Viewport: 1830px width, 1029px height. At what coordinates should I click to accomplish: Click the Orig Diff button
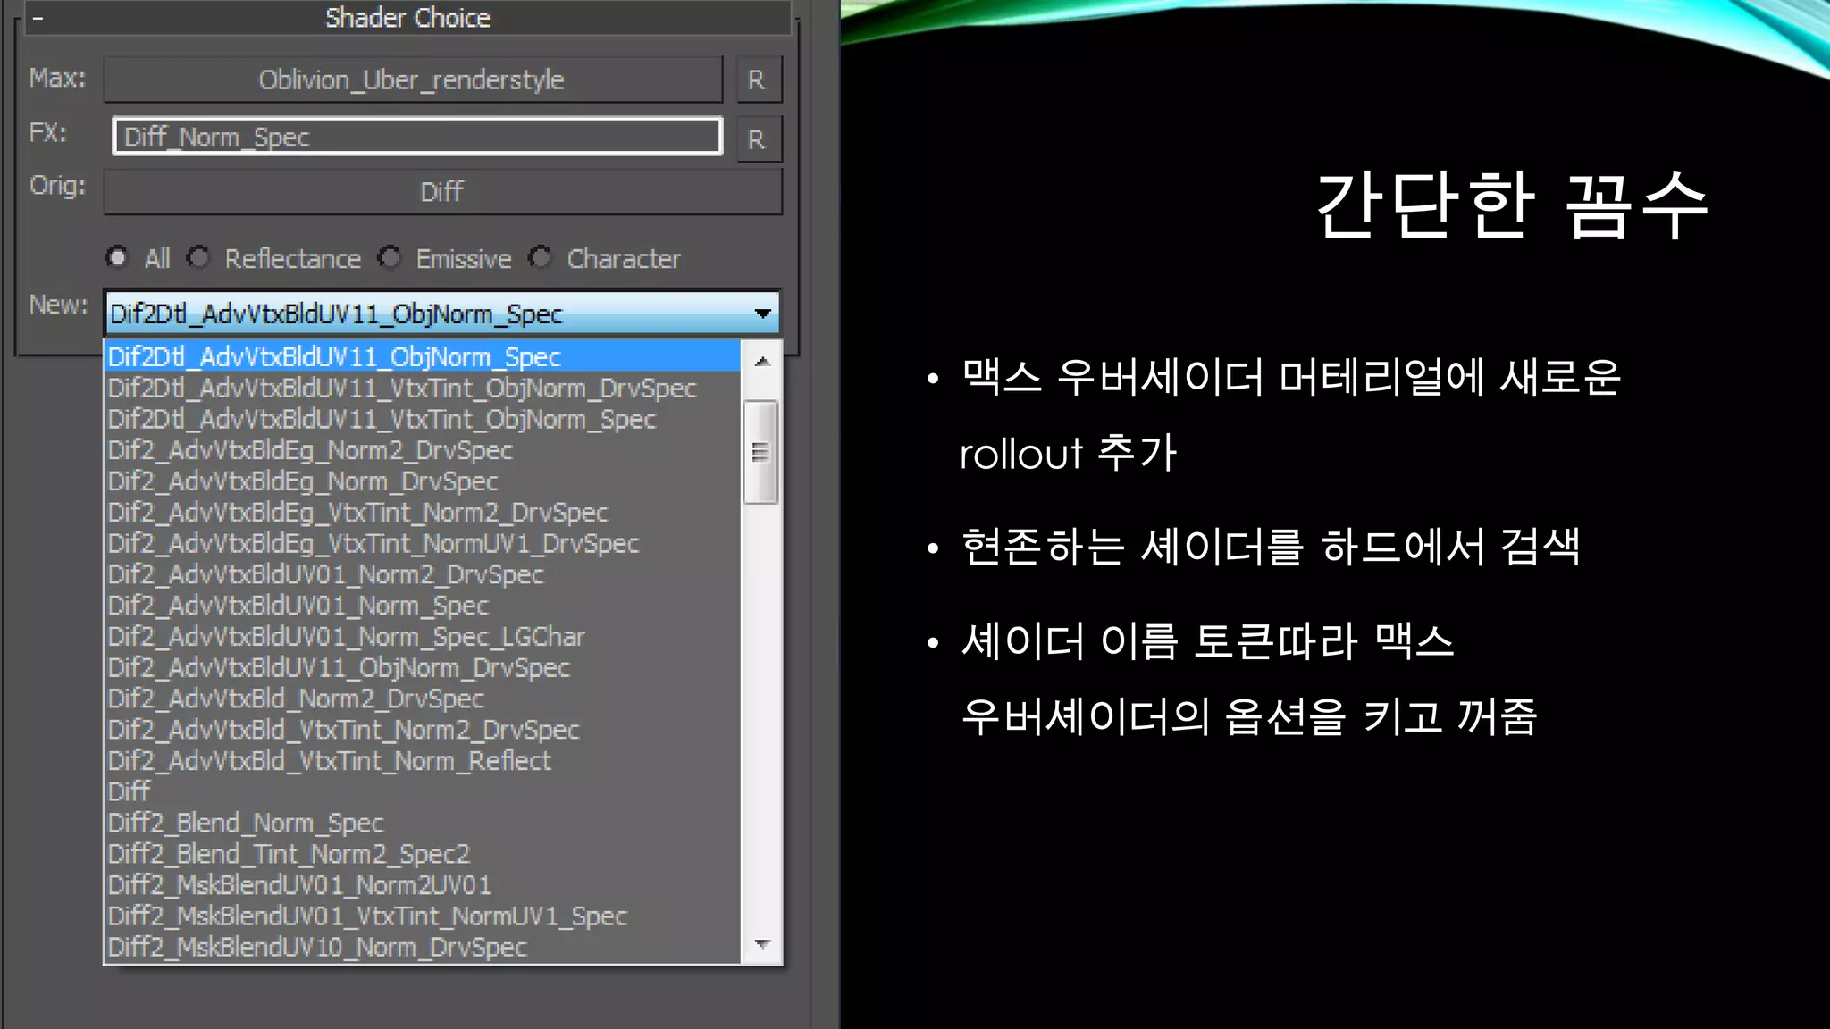point(442,191)
